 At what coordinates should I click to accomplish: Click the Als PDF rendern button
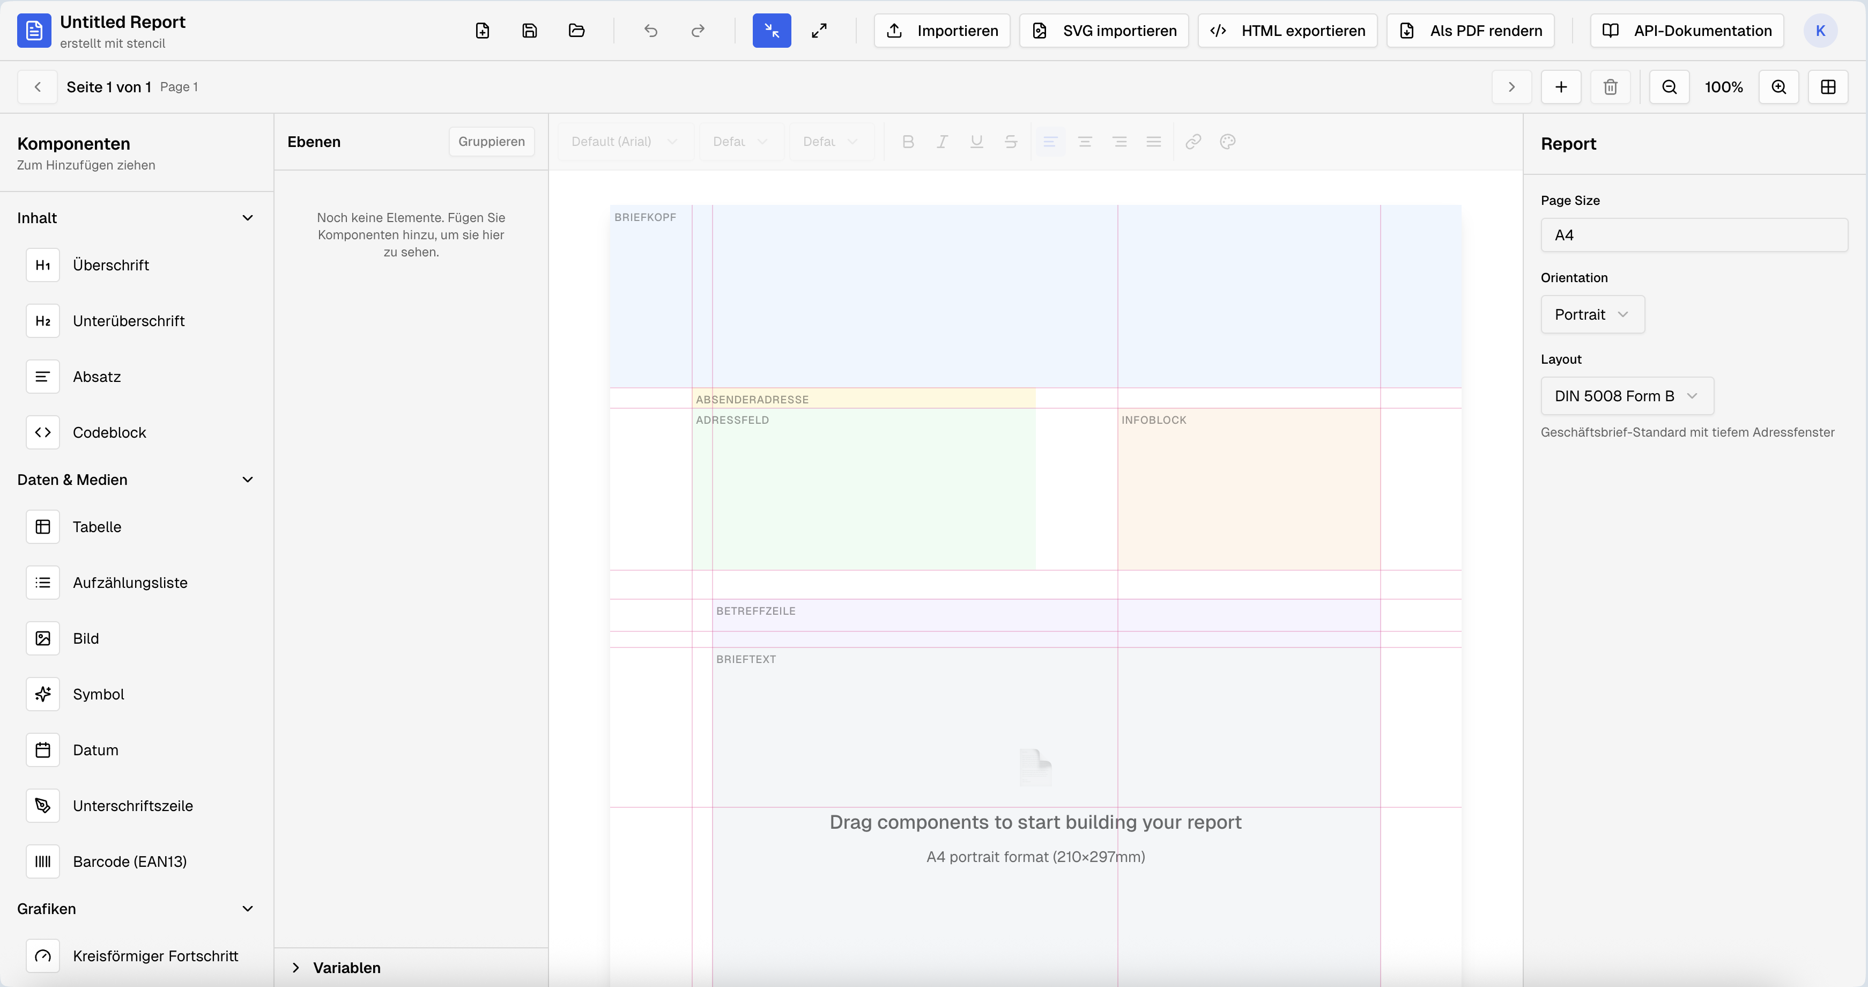pyautogui.click(x=1470, y=31)
